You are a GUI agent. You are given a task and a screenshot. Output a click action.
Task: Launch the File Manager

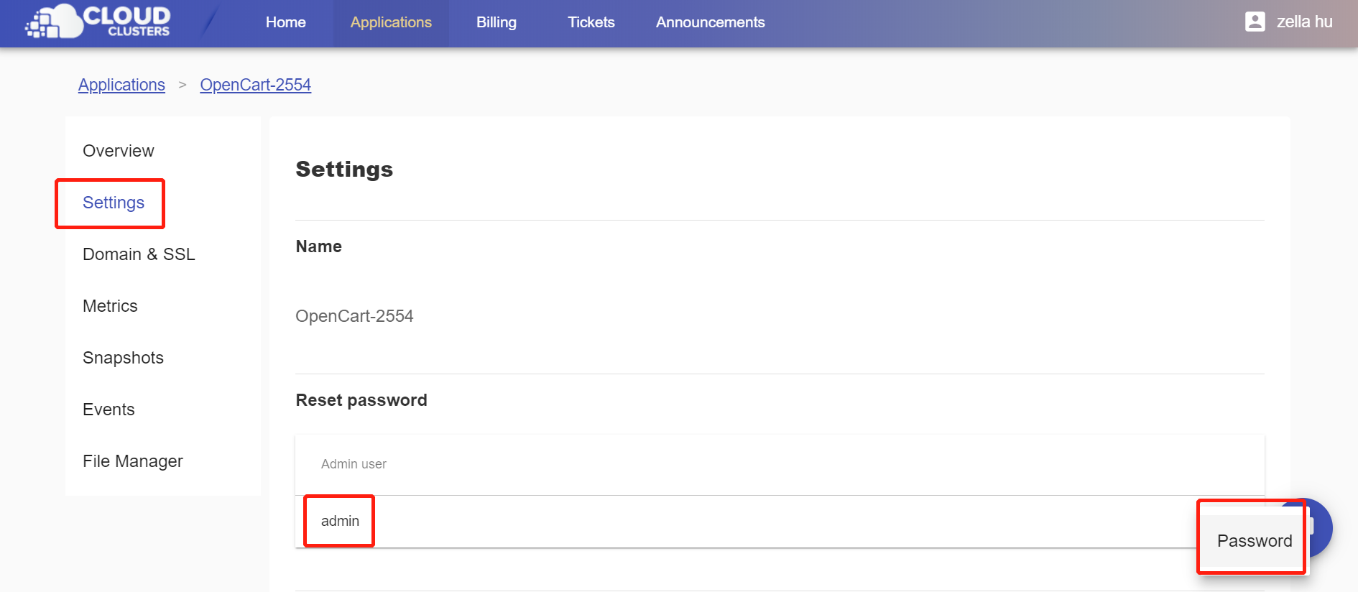[133, 461]
